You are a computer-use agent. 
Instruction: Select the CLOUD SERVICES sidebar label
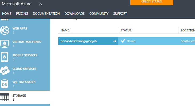24,69
